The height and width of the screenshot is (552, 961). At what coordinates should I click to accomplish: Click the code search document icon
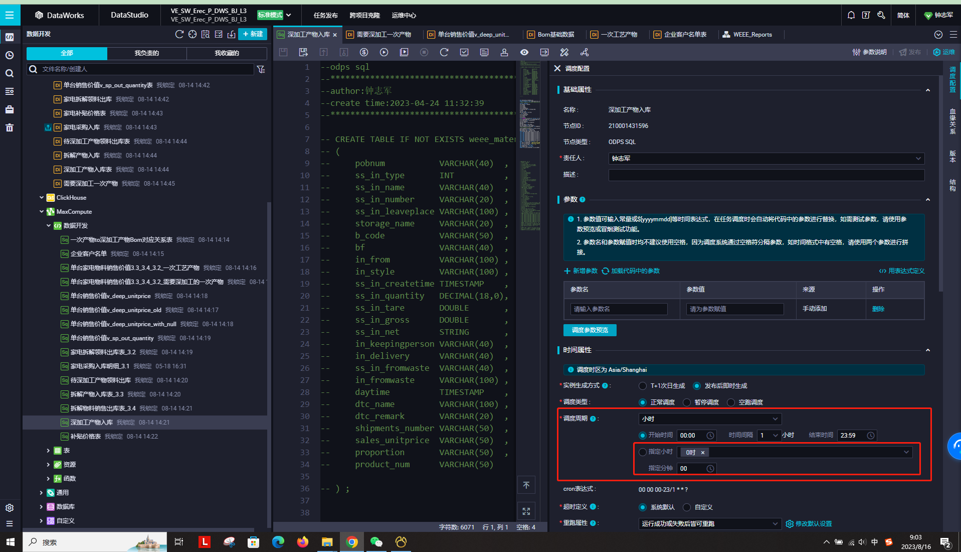coord(206,34)
